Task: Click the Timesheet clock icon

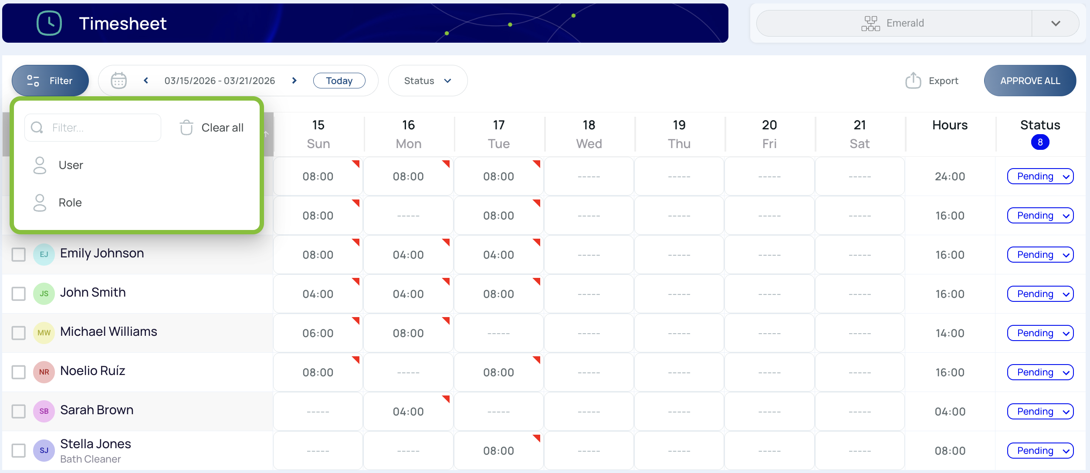Action: 49,23
